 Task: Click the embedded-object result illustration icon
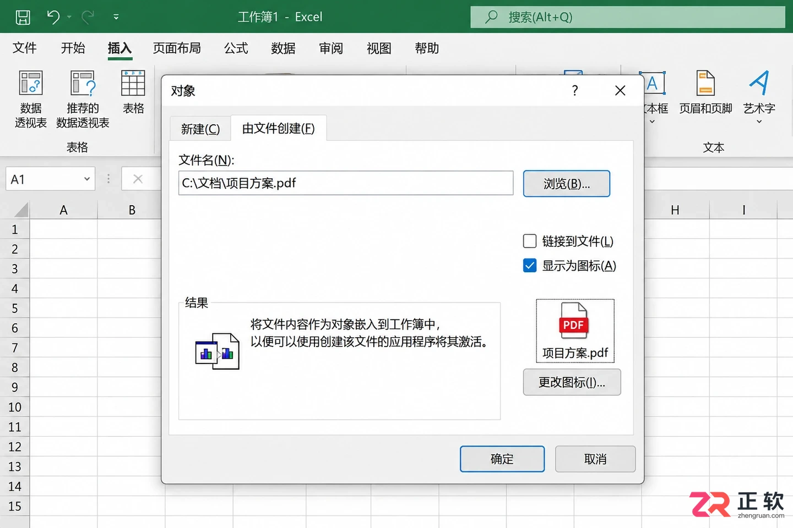click(x=217, y=351)
